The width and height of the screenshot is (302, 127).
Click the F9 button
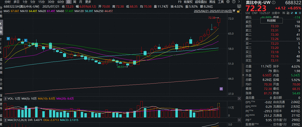tap(179, 2)
